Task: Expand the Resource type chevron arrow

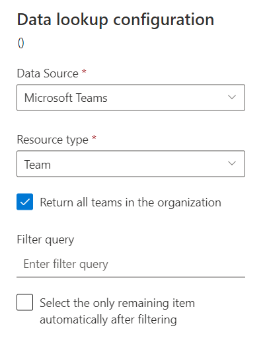Action: pos(232,163)
